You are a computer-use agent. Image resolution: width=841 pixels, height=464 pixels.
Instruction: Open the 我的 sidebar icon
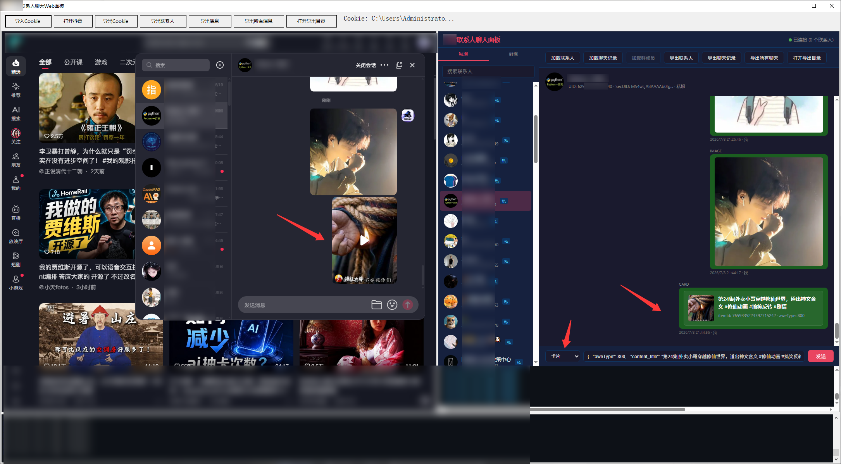click(16, 183)
